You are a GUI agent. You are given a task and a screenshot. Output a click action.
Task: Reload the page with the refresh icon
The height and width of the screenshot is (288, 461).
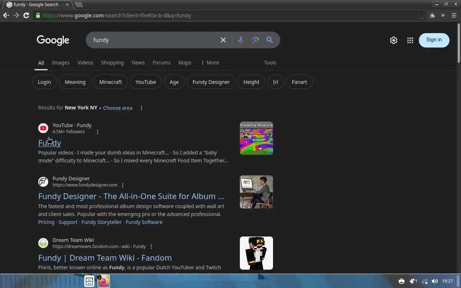point(26,15)
